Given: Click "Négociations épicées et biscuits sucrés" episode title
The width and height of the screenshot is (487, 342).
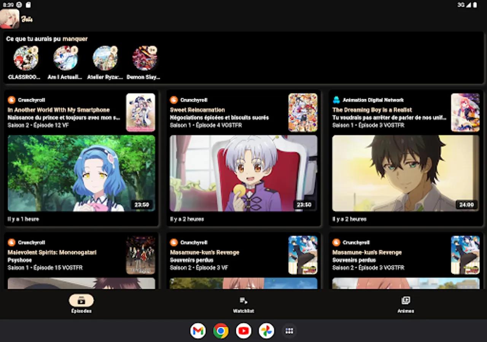Looking at the screenshot, I should tap(220, 117).
